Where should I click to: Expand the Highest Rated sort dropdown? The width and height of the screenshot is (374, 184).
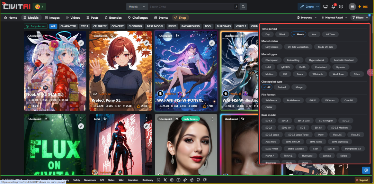point(334,18)
